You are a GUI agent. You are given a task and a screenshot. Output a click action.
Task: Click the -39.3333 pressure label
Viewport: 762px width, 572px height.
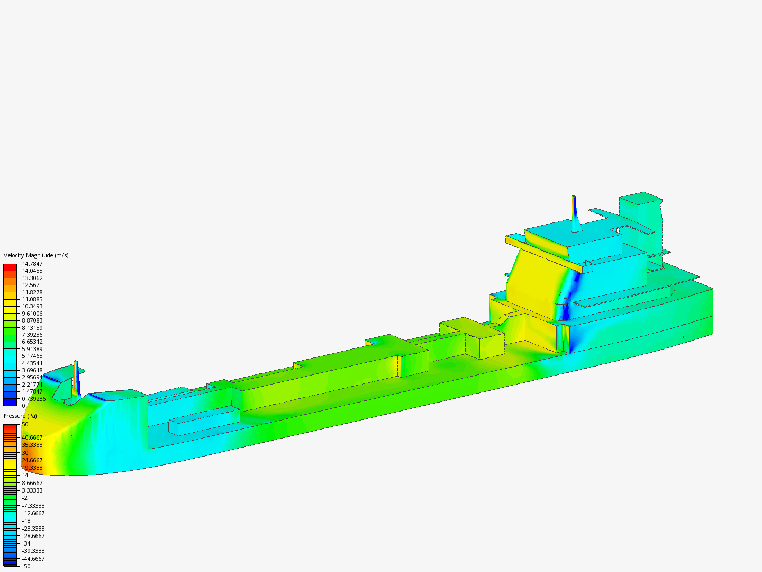click(x=33, y=551)
